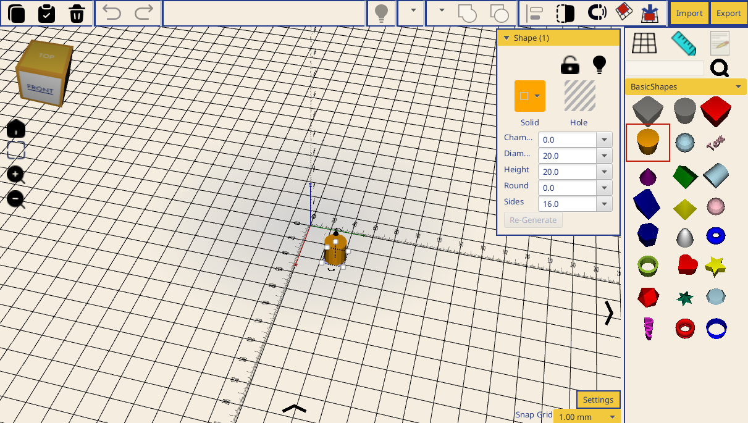Click the Paste clipboard icon
This screenshot has height=423, width=748.
tap(47, 13)
